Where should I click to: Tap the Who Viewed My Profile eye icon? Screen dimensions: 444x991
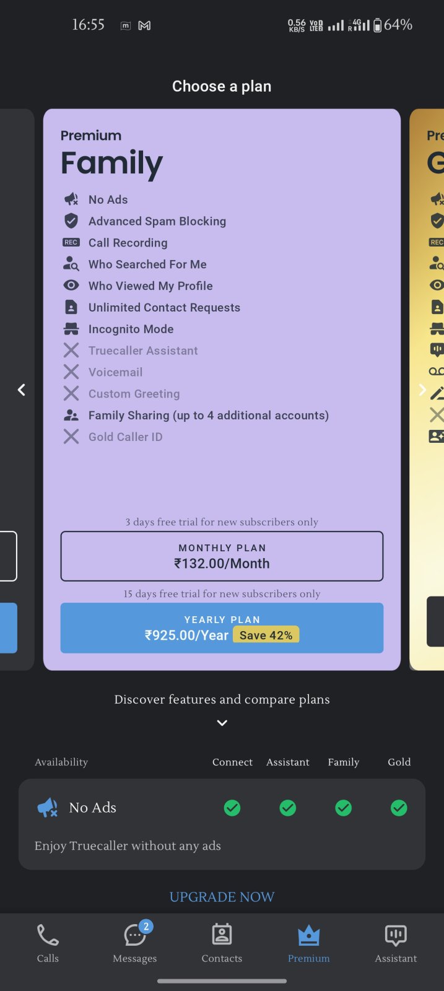pos(71,286)
